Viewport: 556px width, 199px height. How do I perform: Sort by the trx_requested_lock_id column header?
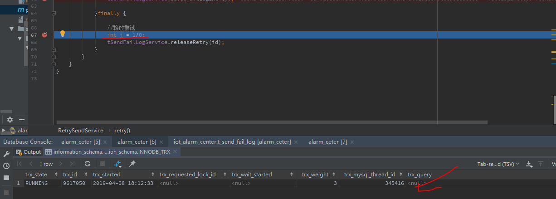click(194, 175)
